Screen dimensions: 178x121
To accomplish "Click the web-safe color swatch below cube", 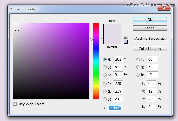I will (x=126, y=42).
